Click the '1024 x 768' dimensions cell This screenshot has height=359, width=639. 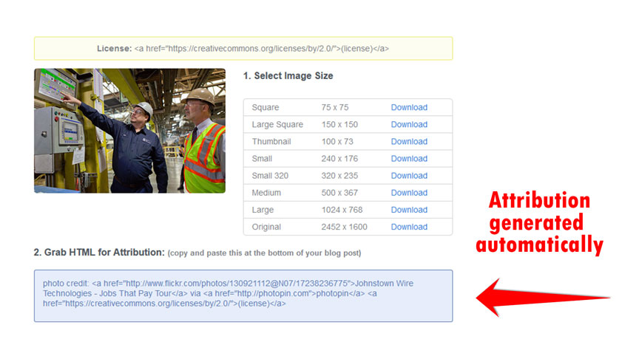(342, 210)
